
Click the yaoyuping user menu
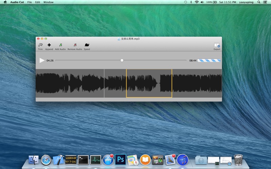[x=246, y=2]
